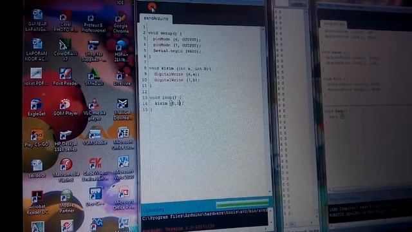Image resolution: width=412 pixels, height=232 pixels.
Task: Open HP Deskjet 1510 series shortcut
Action: pos(66,140)
